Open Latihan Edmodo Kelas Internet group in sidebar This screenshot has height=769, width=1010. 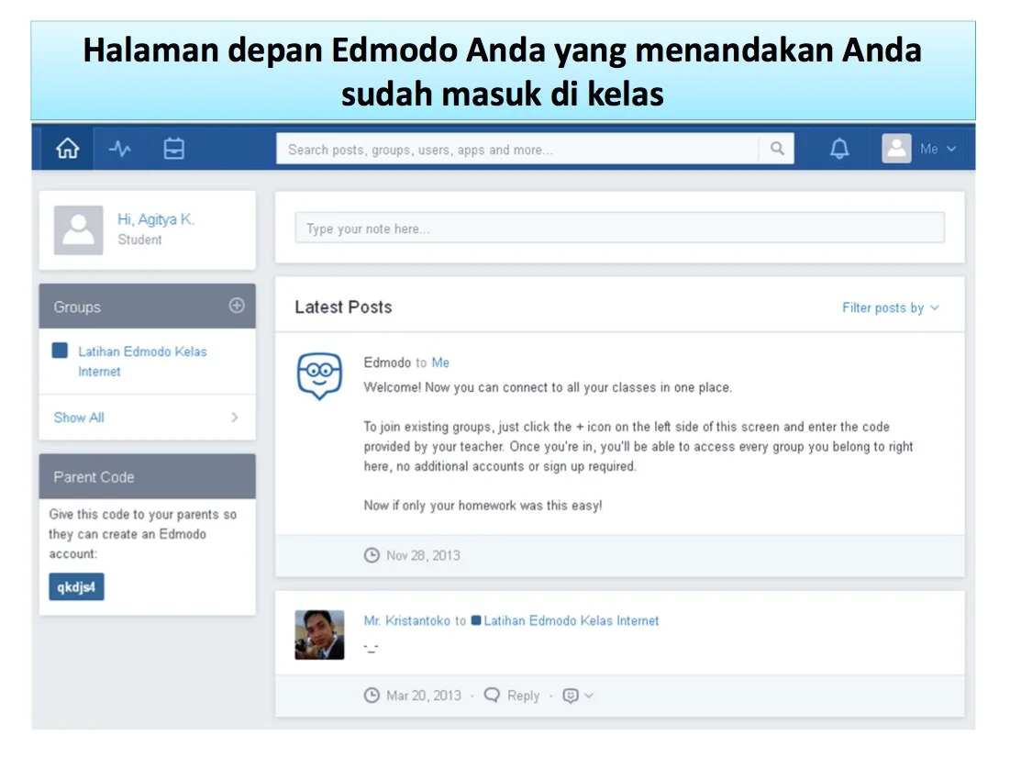click(142, 362)
